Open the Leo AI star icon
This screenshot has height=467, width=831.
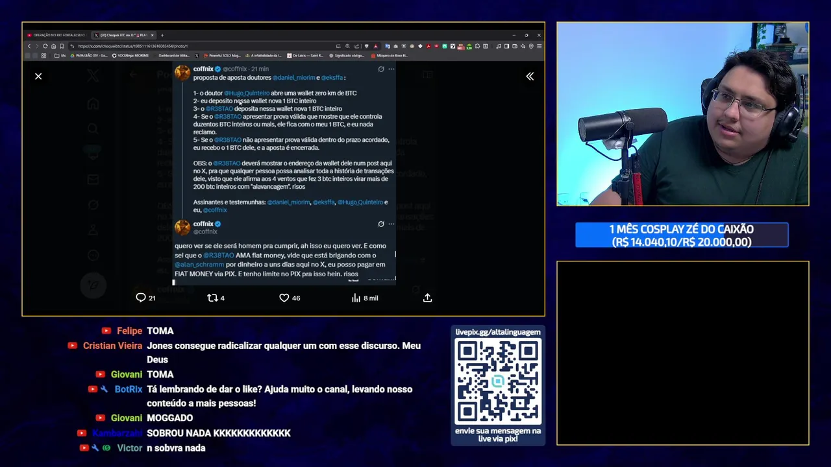coord(523,46)
